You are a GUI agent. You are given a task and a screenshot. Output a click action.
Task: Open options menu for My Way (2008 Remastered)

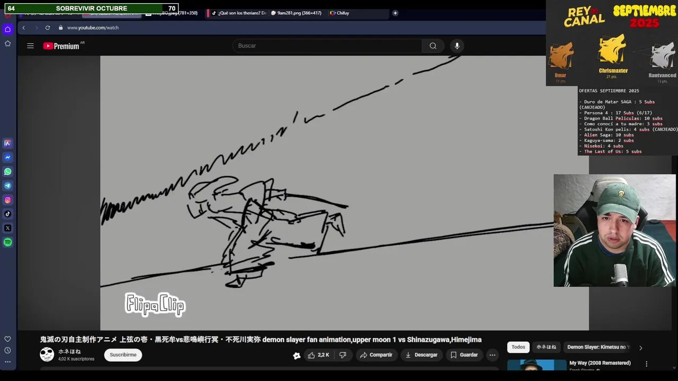(646, 364)
